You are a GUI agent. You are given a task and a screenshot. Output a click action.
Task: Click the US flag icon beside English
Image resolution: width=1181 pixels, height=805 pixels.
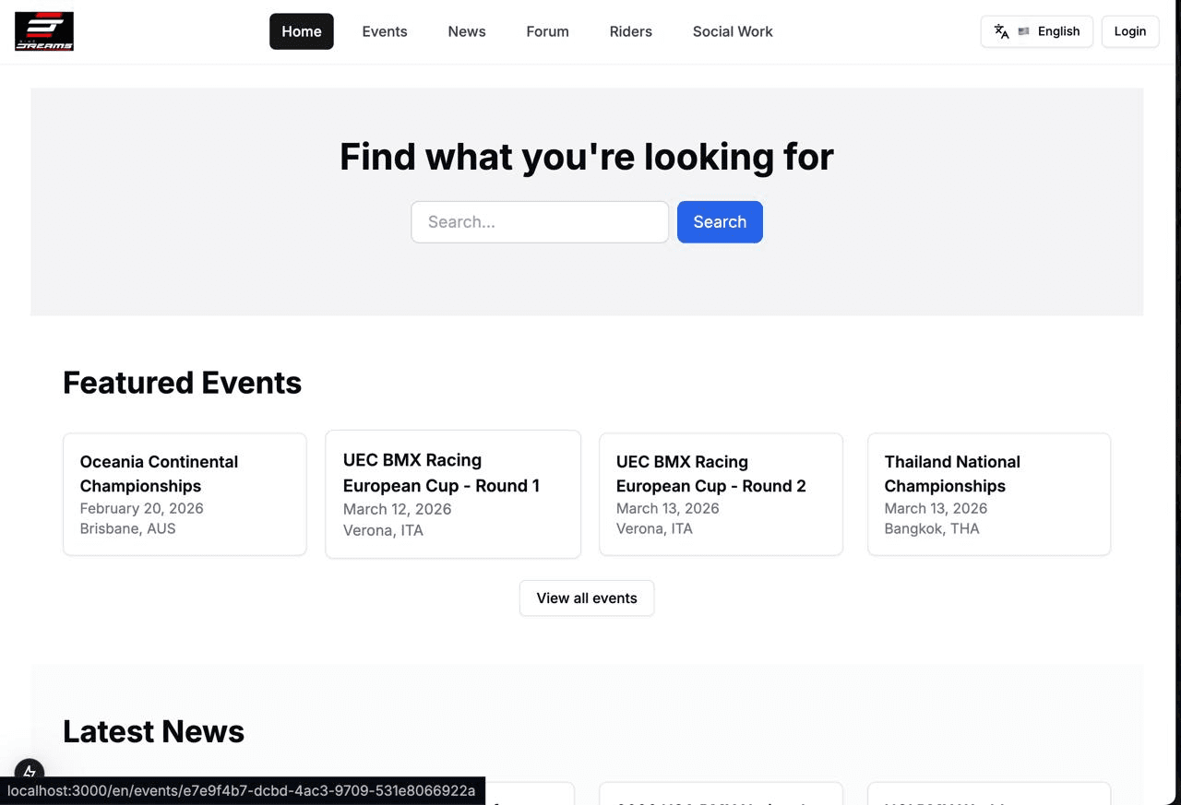[x=1023, y=31]
